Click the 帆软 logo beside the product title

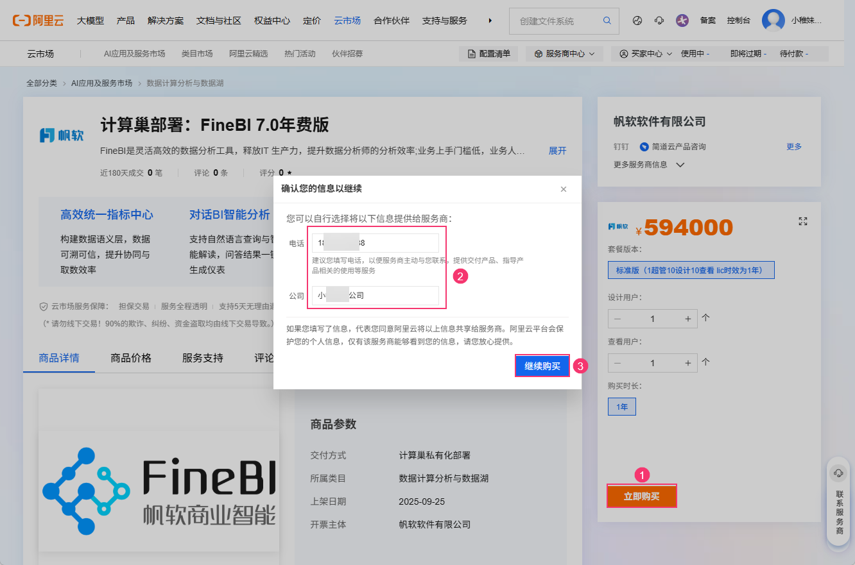tap(62, 135)
